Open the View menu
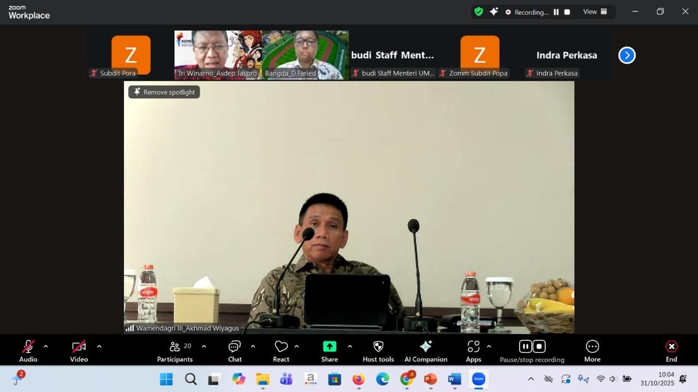This screenshot has width=698, height=392. tap(594, 11)
